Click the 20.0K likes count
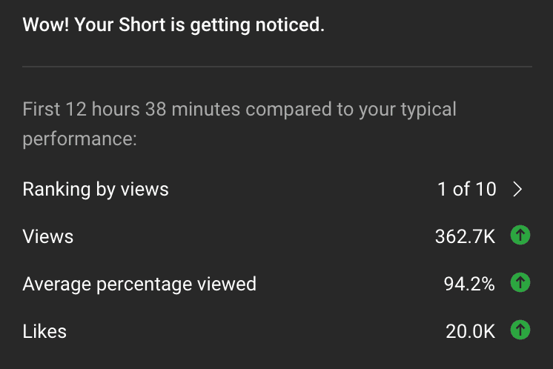The height and width of the screenshot is (369, 553). [x=470, y=331]
